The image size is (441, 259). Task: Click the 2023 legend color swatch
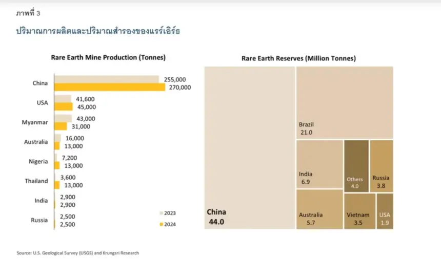click(161, 213)
